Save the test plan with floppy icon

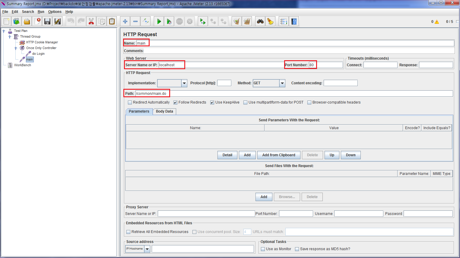[x=47, y=21]
